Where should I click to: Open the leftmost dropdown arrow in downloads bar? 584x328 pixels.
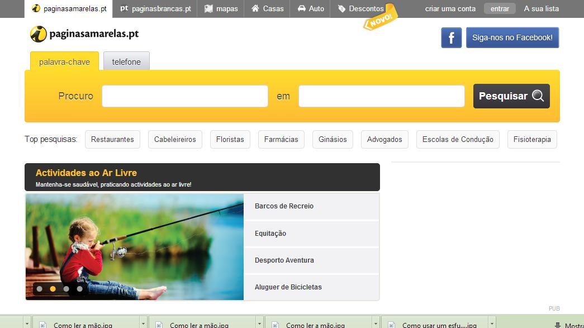point(27,324)
